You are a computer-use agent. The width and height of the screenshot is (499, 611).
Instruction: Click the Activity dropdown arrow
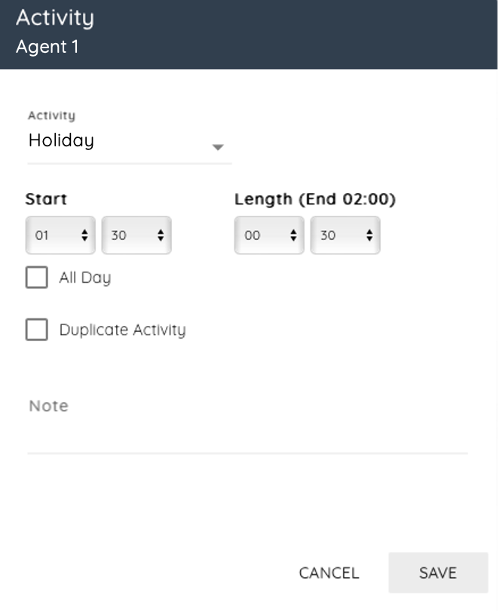click(x=218, y=147)
